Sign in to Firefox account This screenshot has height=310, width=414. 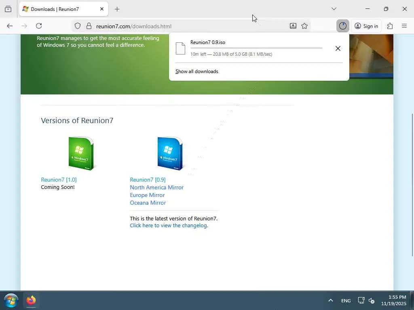pyautogui.click(x=366, y=26)
